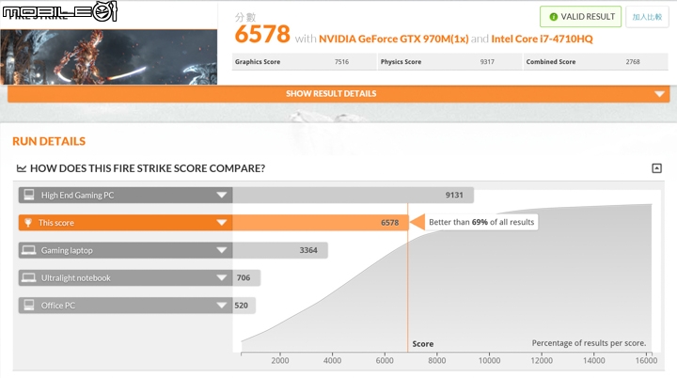
Task: Click the Ultralight notebook value 706
Action: pyautogui.click(x=244, y=277)
